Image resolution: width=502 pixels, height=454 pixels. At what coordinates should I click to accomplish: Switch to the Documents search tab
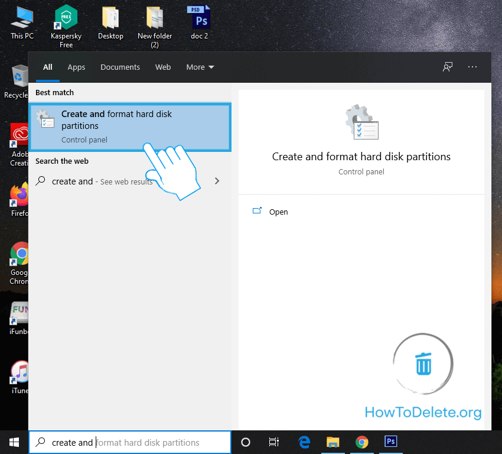[x=120, y=67]
